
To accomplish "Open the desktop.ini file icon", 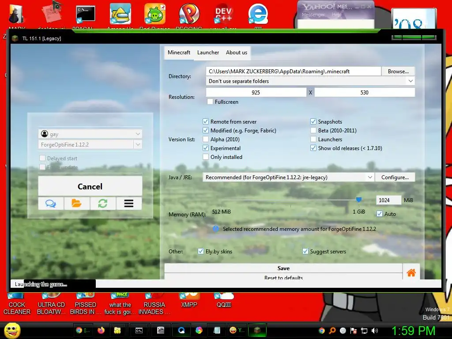I will point(52,13).
